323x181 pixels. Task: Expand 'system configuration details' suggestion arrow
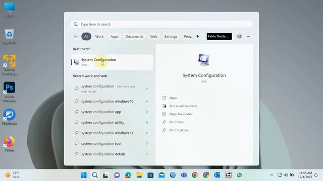pos(147,154)
